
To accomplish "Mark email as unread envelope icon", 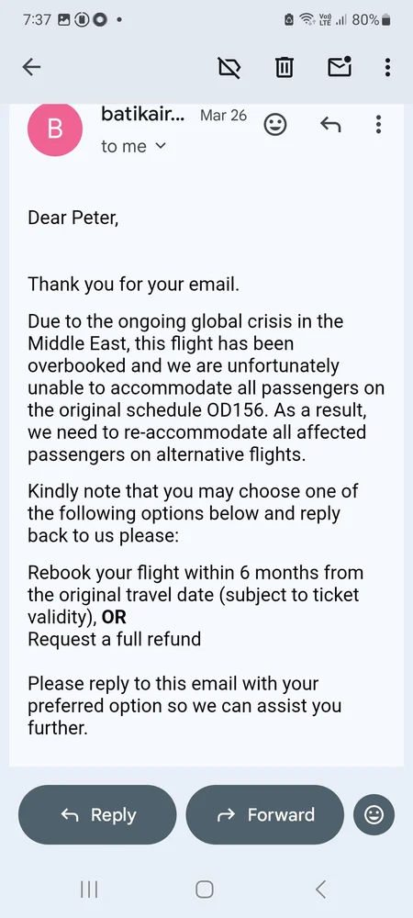I will 340,67.
